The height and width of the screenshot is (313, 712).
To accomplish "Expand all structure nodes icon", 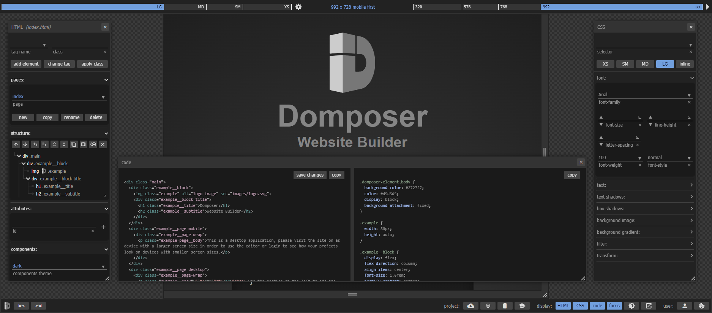I will tap(54, 144).
